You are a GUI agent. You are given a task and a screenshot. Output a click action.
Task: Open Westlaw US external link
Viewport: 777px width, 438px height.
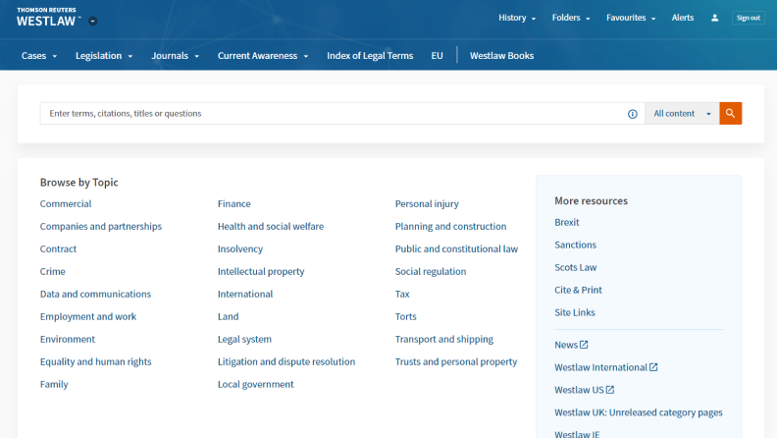pyautogui.click(x=585, y=390)
